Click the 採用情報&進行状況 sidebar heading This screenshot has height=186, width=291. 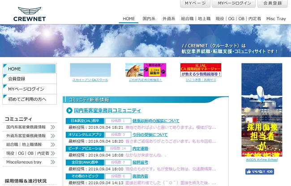coord(26,181)
